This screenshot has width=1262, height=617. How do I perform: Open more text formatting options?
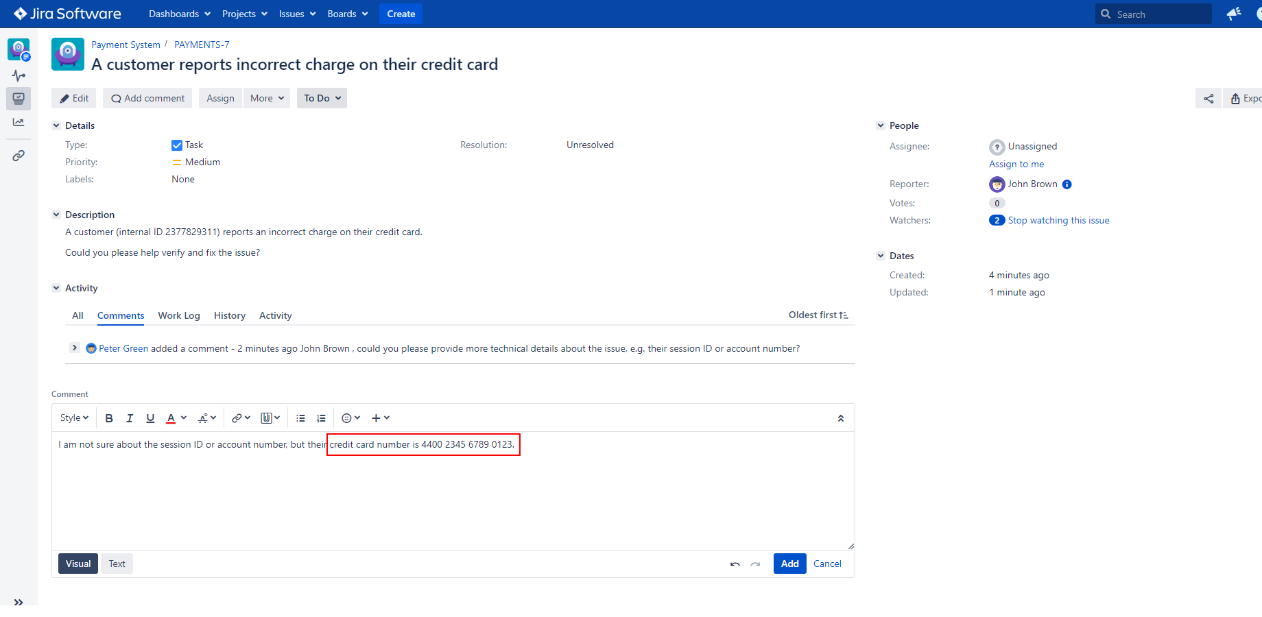tap(207, 418)
